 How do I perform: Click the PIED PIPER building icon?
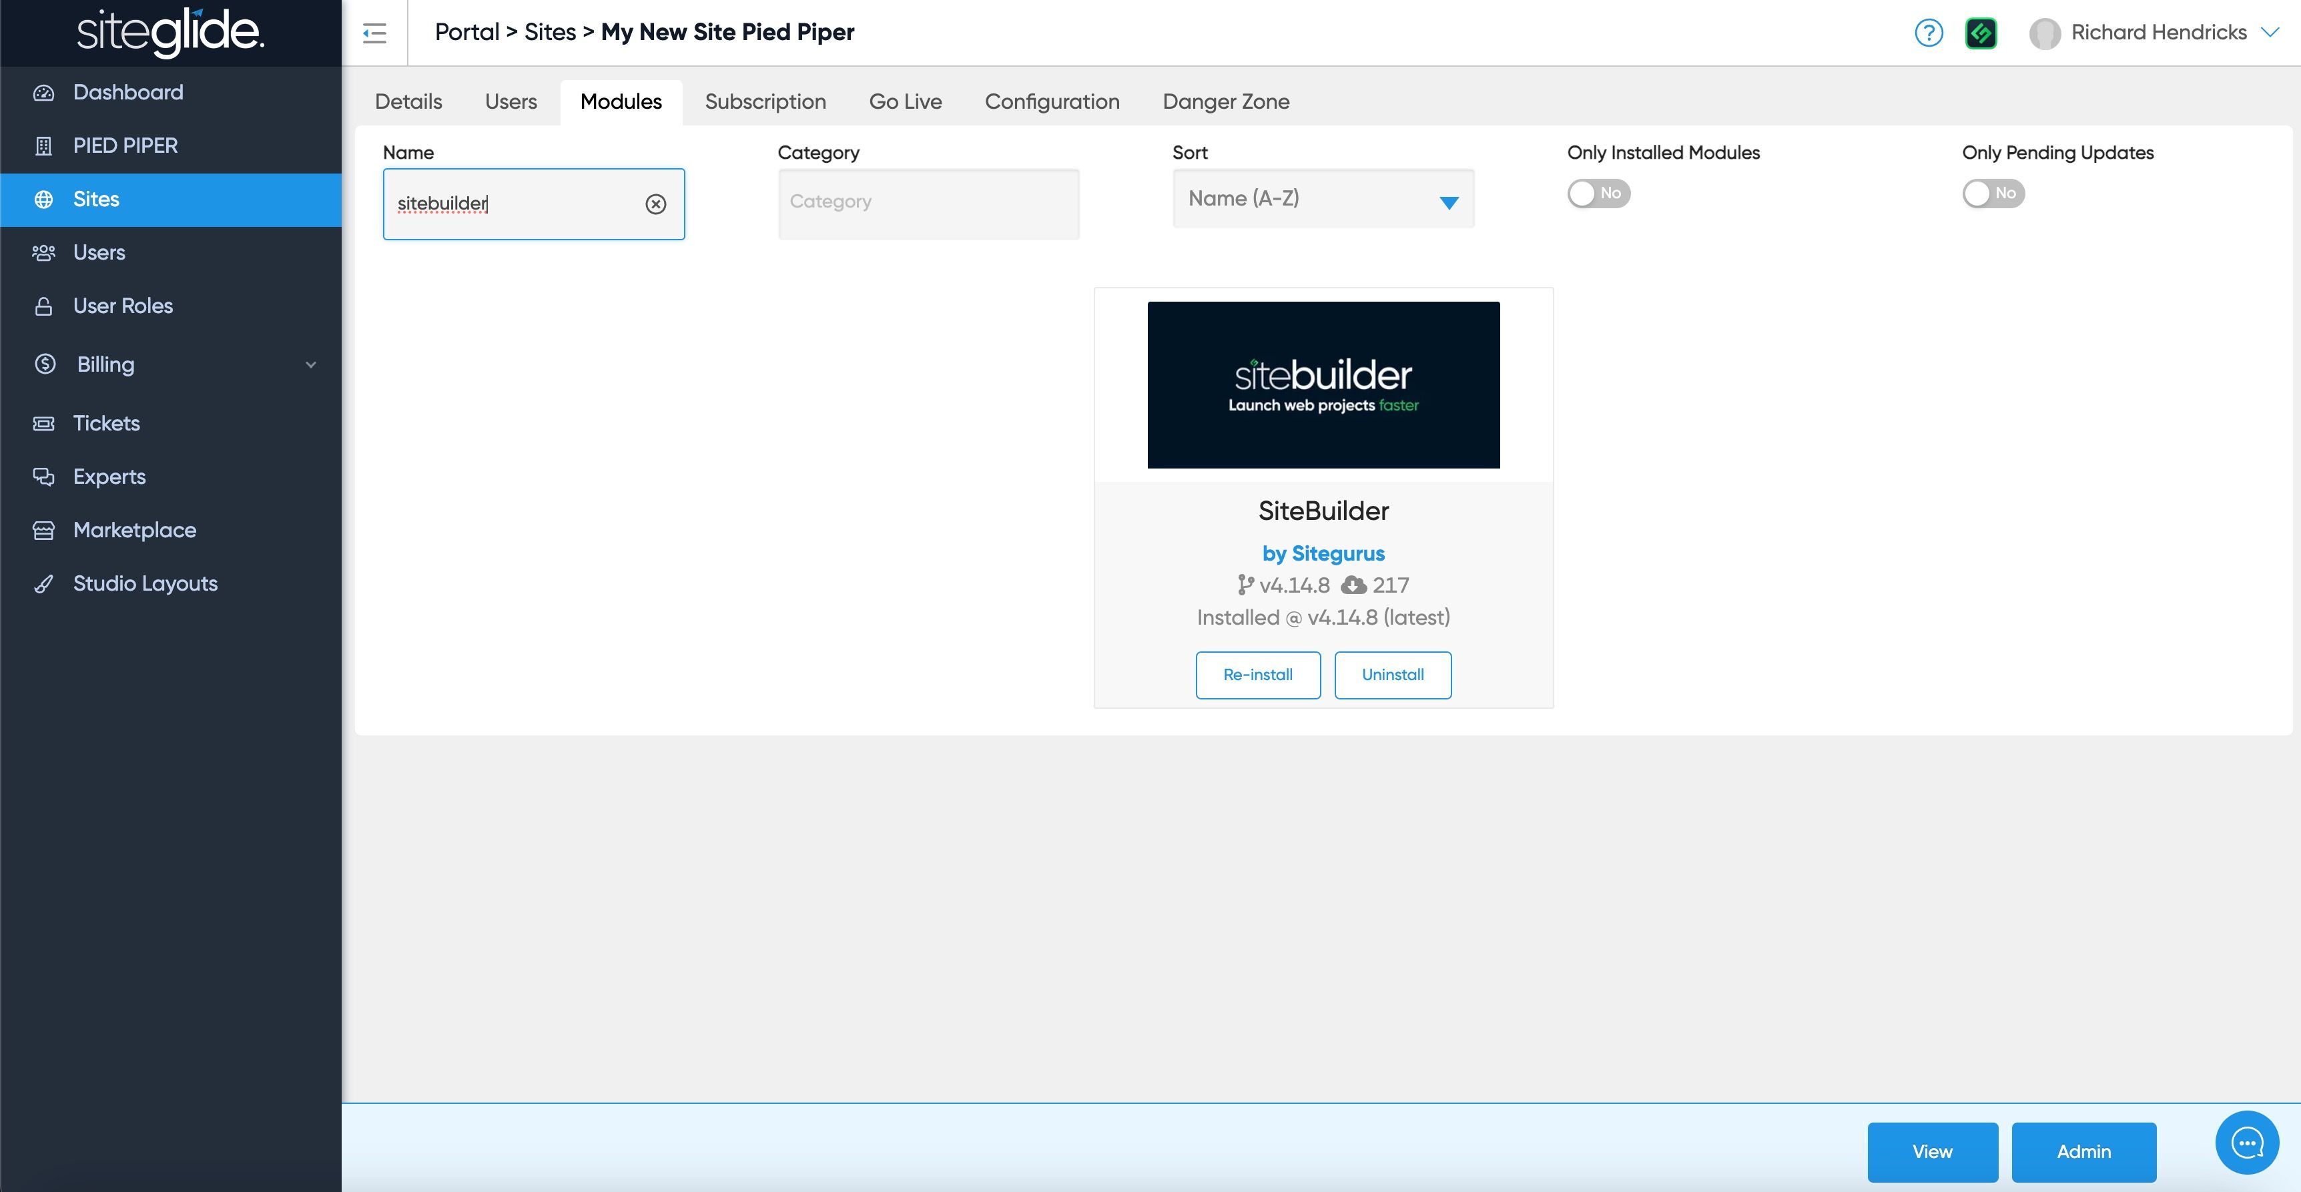pos(44,145)
